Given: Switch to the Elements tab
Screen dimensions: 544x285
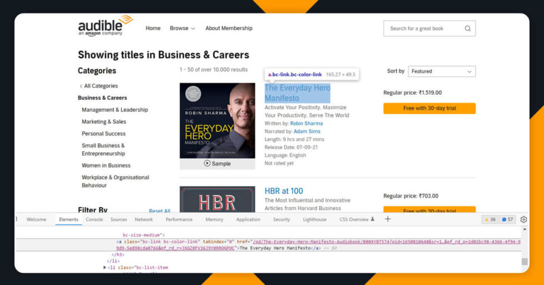Looking at the screenshot, I should [69, 219].
